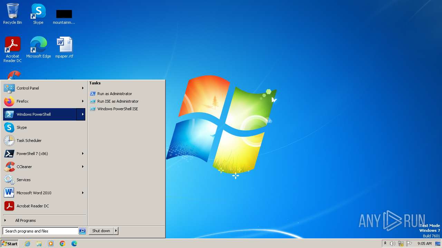
Task: Click the Task Scheduler clock icon
Action: [9, 141]
